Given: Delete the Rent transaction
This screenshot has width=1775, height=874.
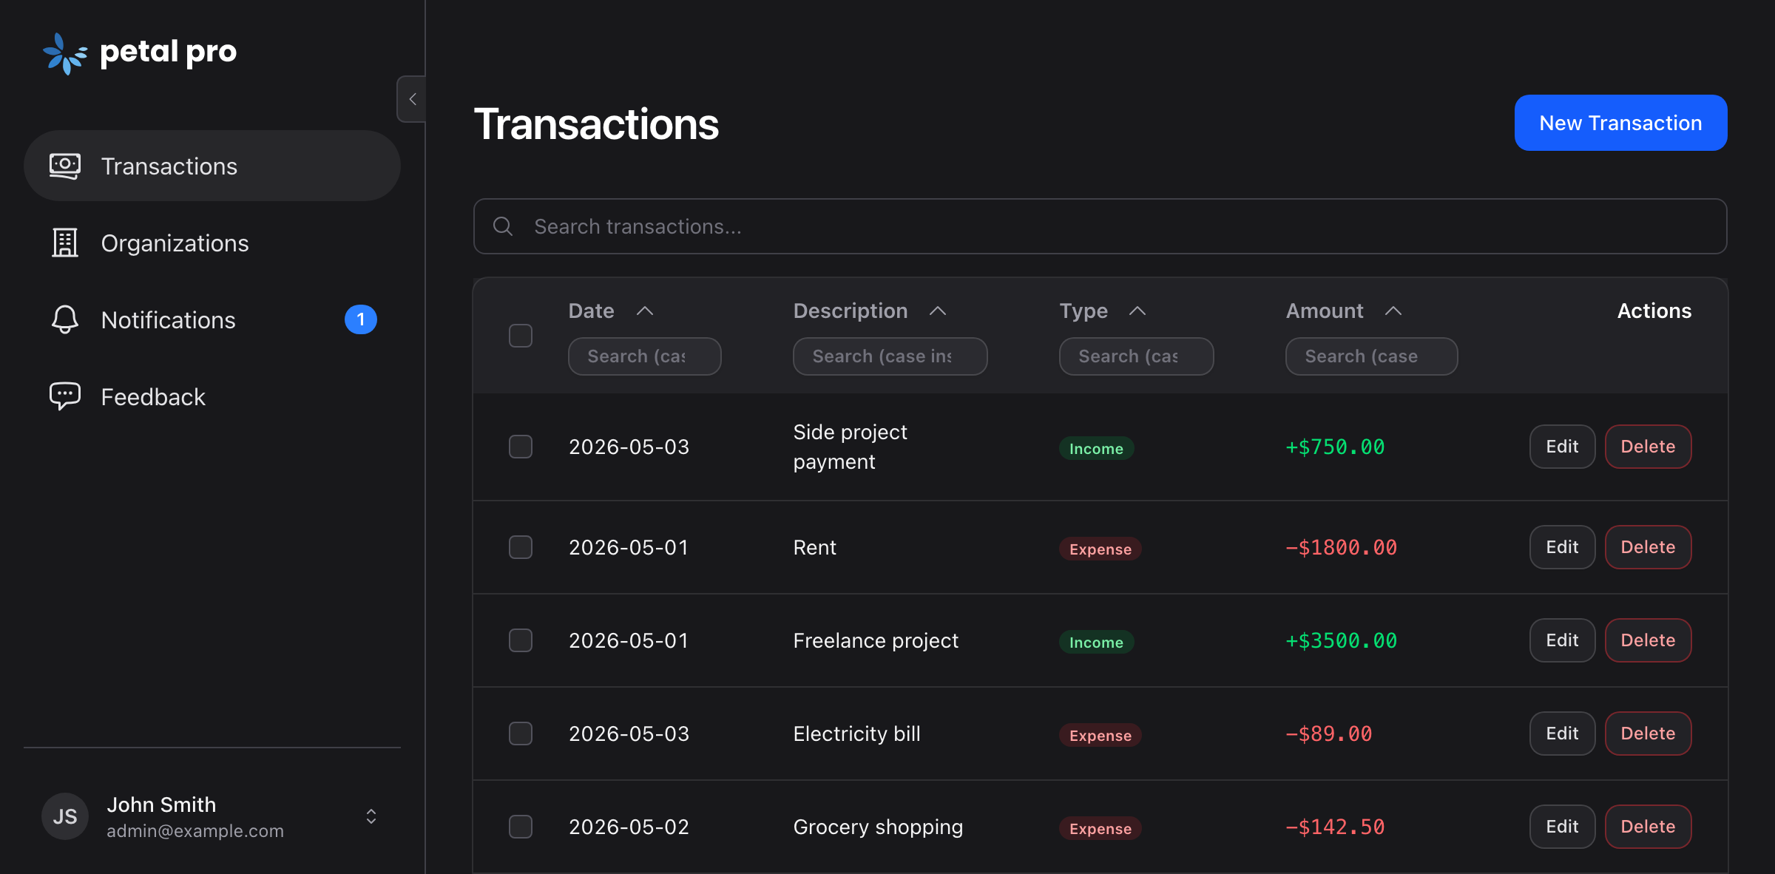Looking at the screenshot, I should 1648,547.
